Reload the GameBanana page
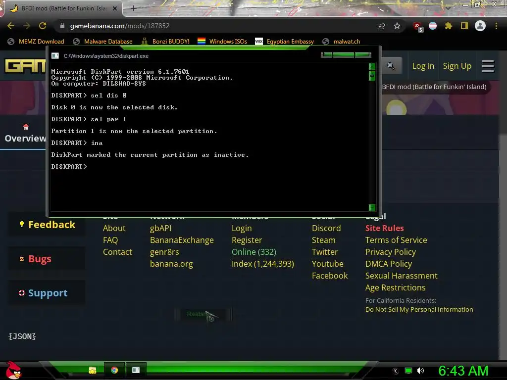Image resolution: width=507 pixels, height=380 pixels. (43, 26)
